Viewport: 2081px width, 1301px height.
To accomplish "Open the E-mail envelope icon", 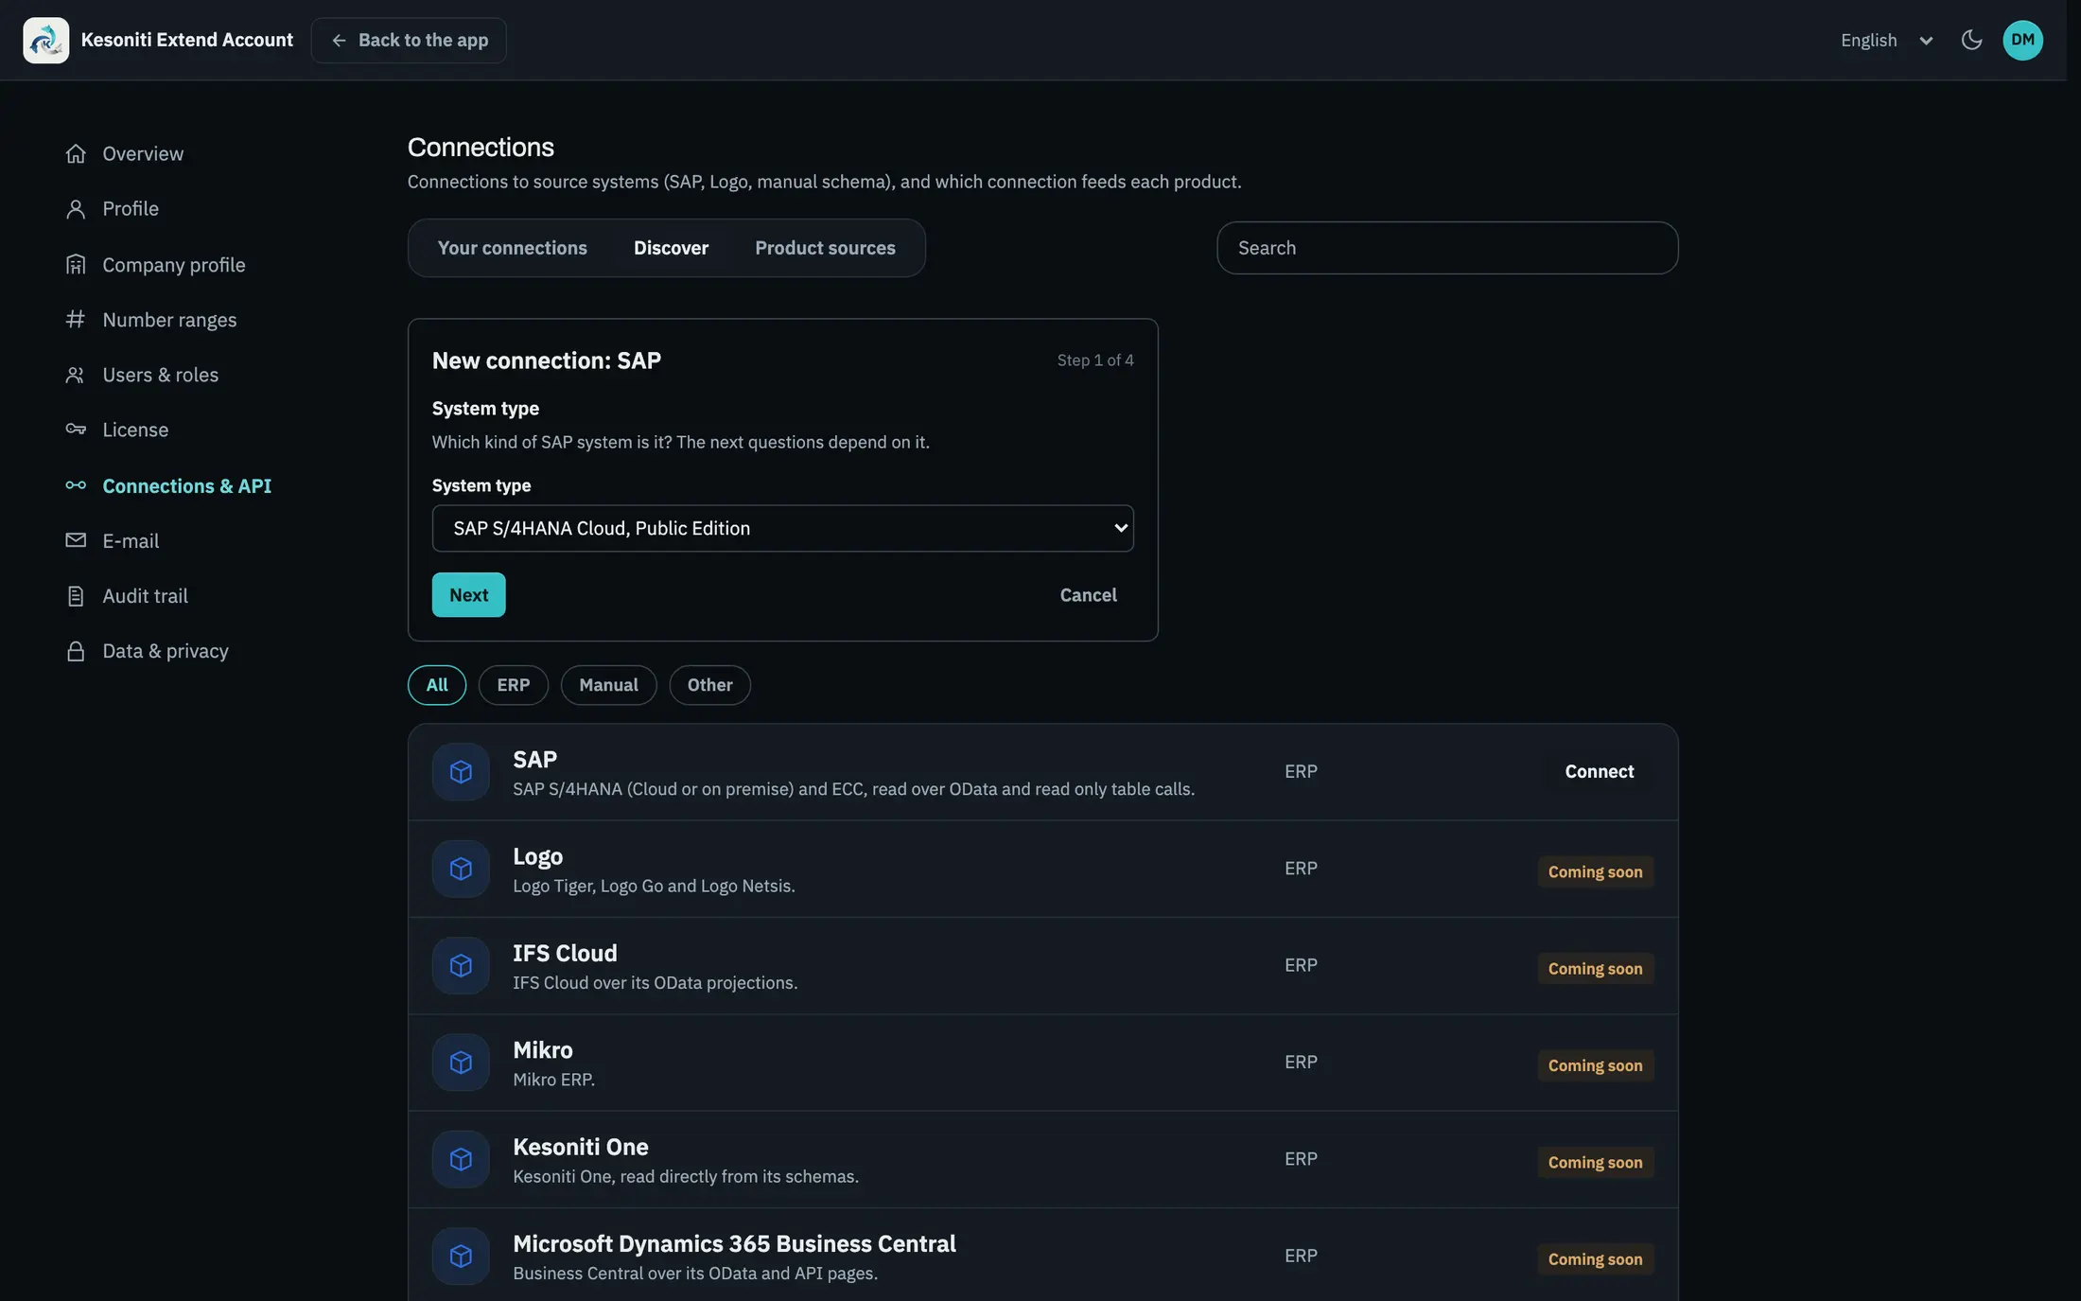I will pos(76,540).
